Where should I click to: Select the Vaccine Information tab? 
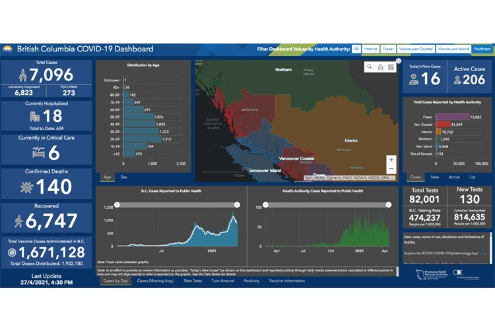tap(287, 281)
